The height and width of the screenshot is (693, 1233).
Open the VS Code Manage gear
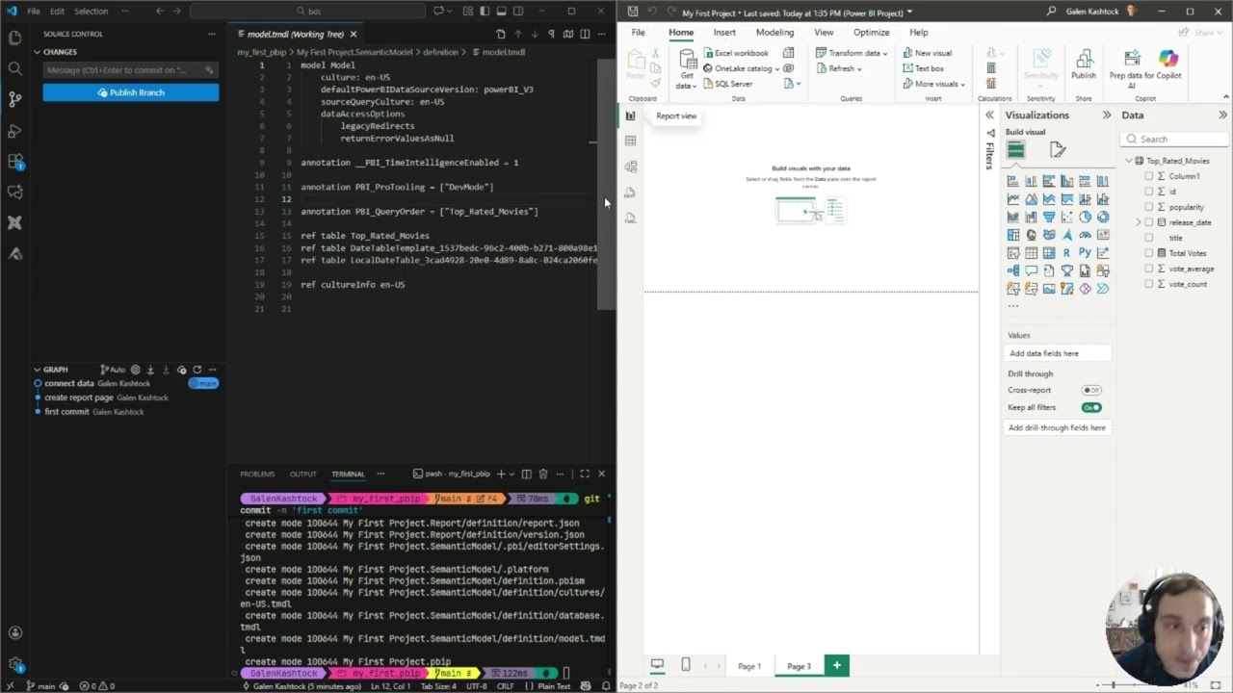pos(14,663)
